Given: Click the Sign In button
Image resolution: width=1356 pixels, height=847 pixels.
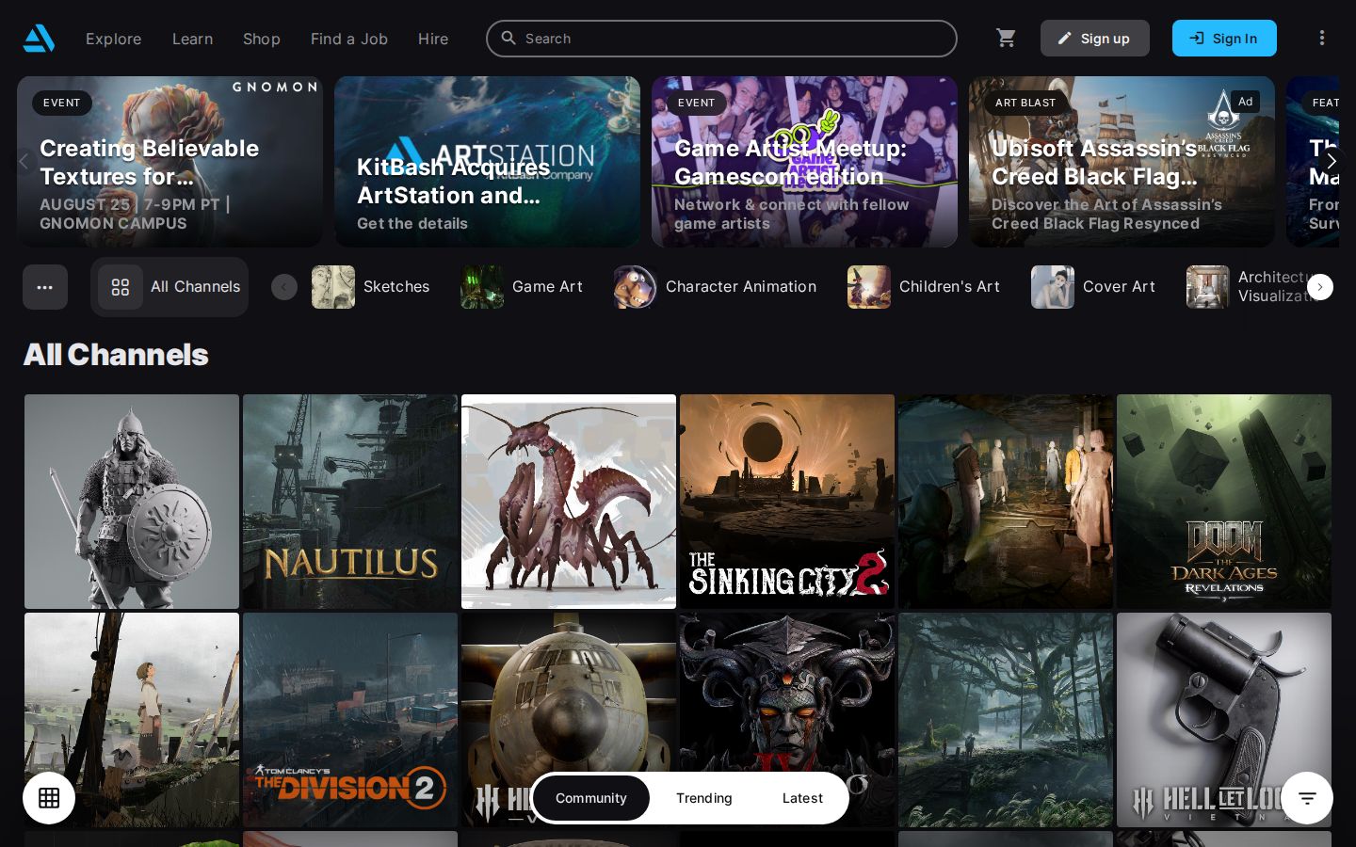Looking at the screenshot, I should point(1224,39).
